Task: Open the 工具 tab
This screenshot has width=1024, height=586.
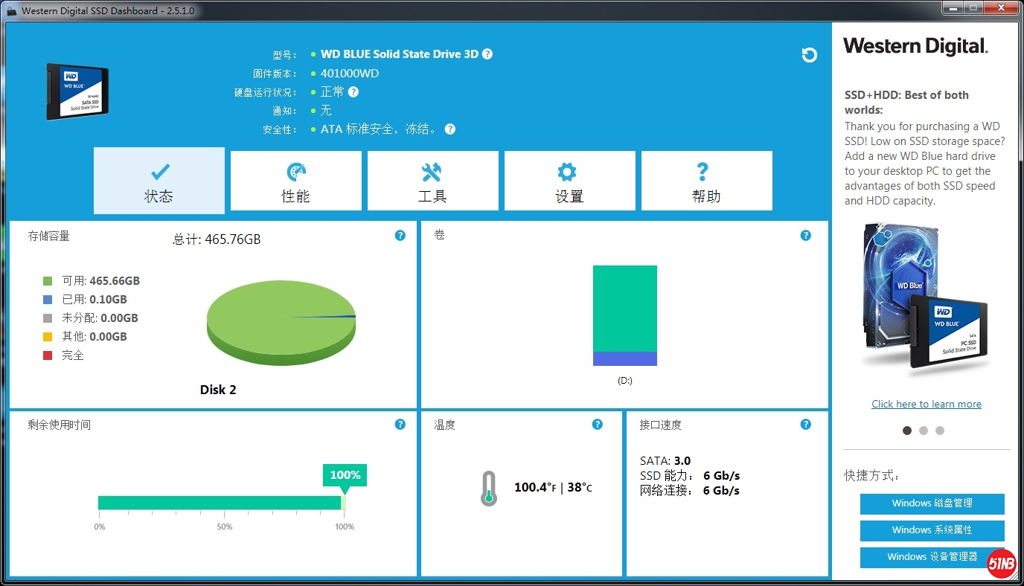Action: pos(432,181)
